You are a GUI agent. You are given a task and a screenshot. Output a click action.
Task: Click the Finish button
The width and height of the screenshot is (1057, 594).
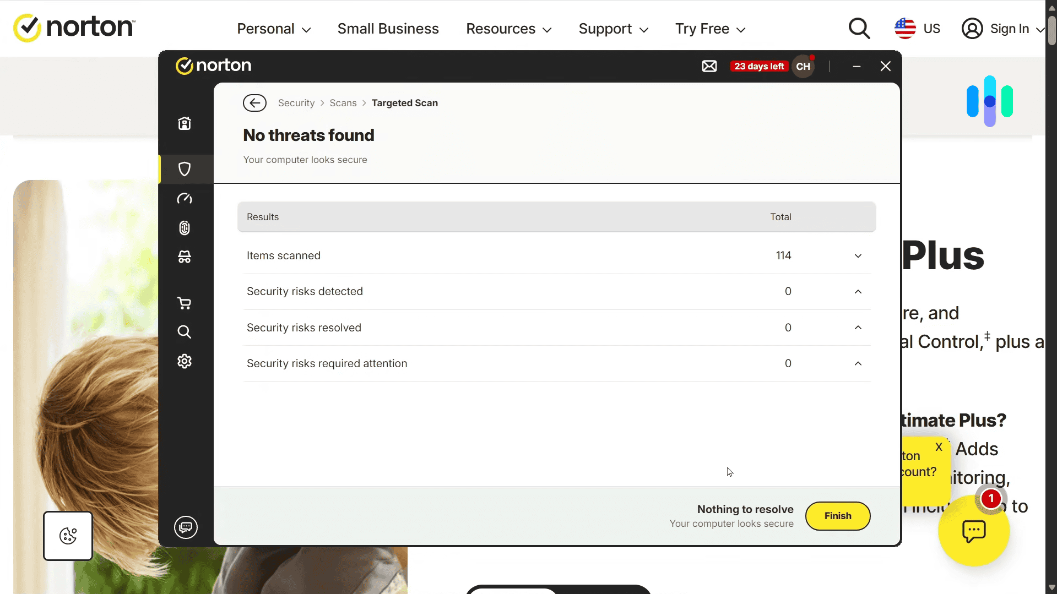(x=838, y=516)
